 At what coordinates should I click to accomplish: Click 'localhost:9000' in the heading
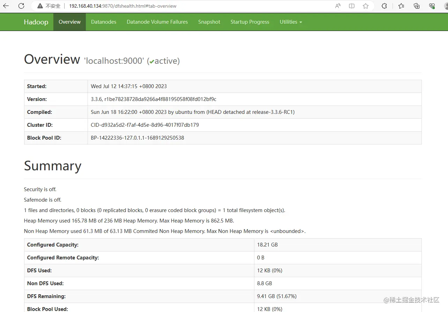pos(114,61)
